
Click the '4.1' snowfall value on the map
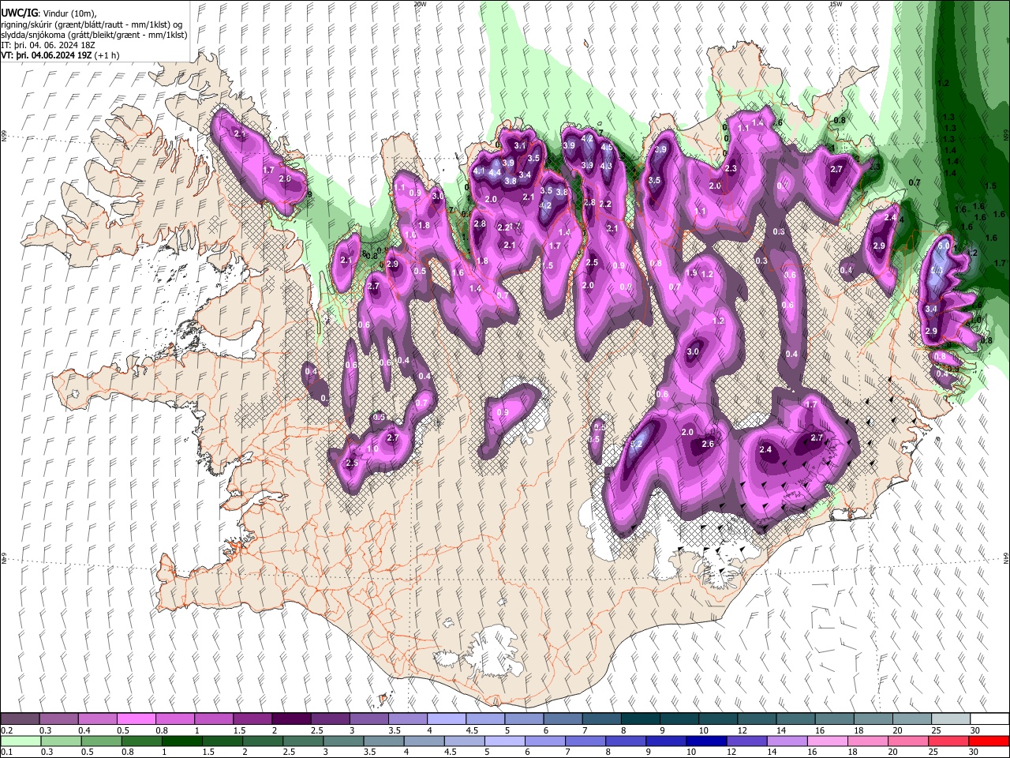click(479, 171)
